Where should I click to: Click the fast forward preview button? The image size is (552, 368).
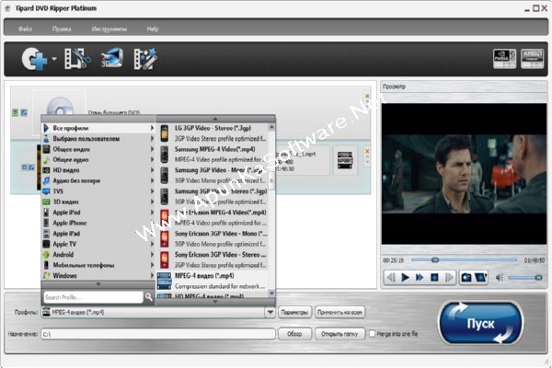(420, 278)
